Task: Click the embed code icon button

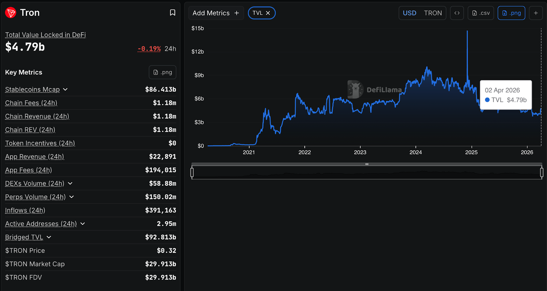Action: coord(457,13)
